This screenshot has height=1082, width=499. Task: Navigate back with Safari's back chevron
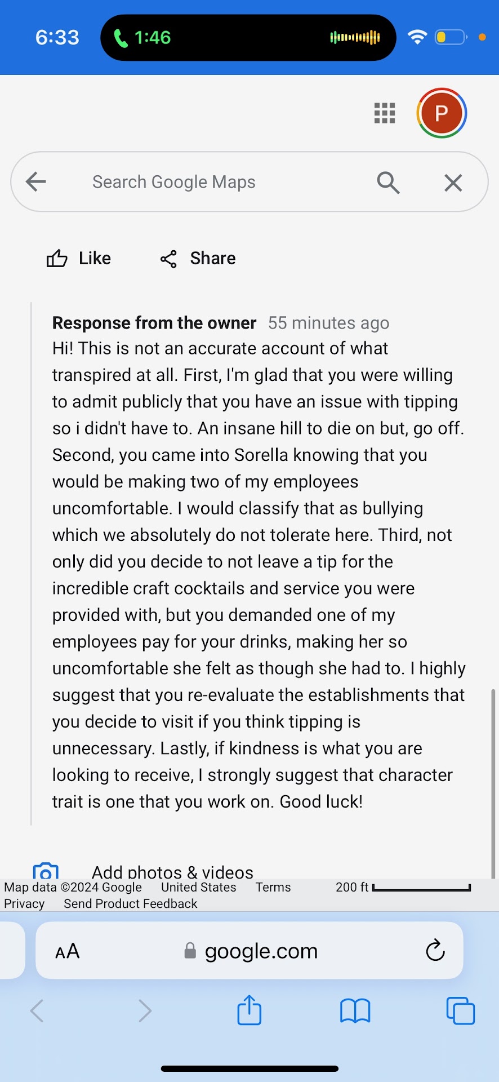pos(37,1010)
